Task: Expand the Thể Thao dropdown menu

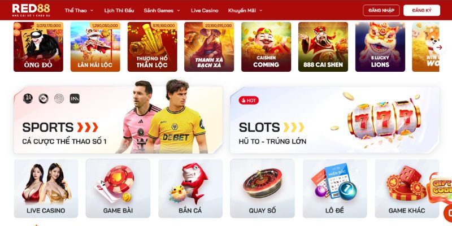Action: (79, 10)
